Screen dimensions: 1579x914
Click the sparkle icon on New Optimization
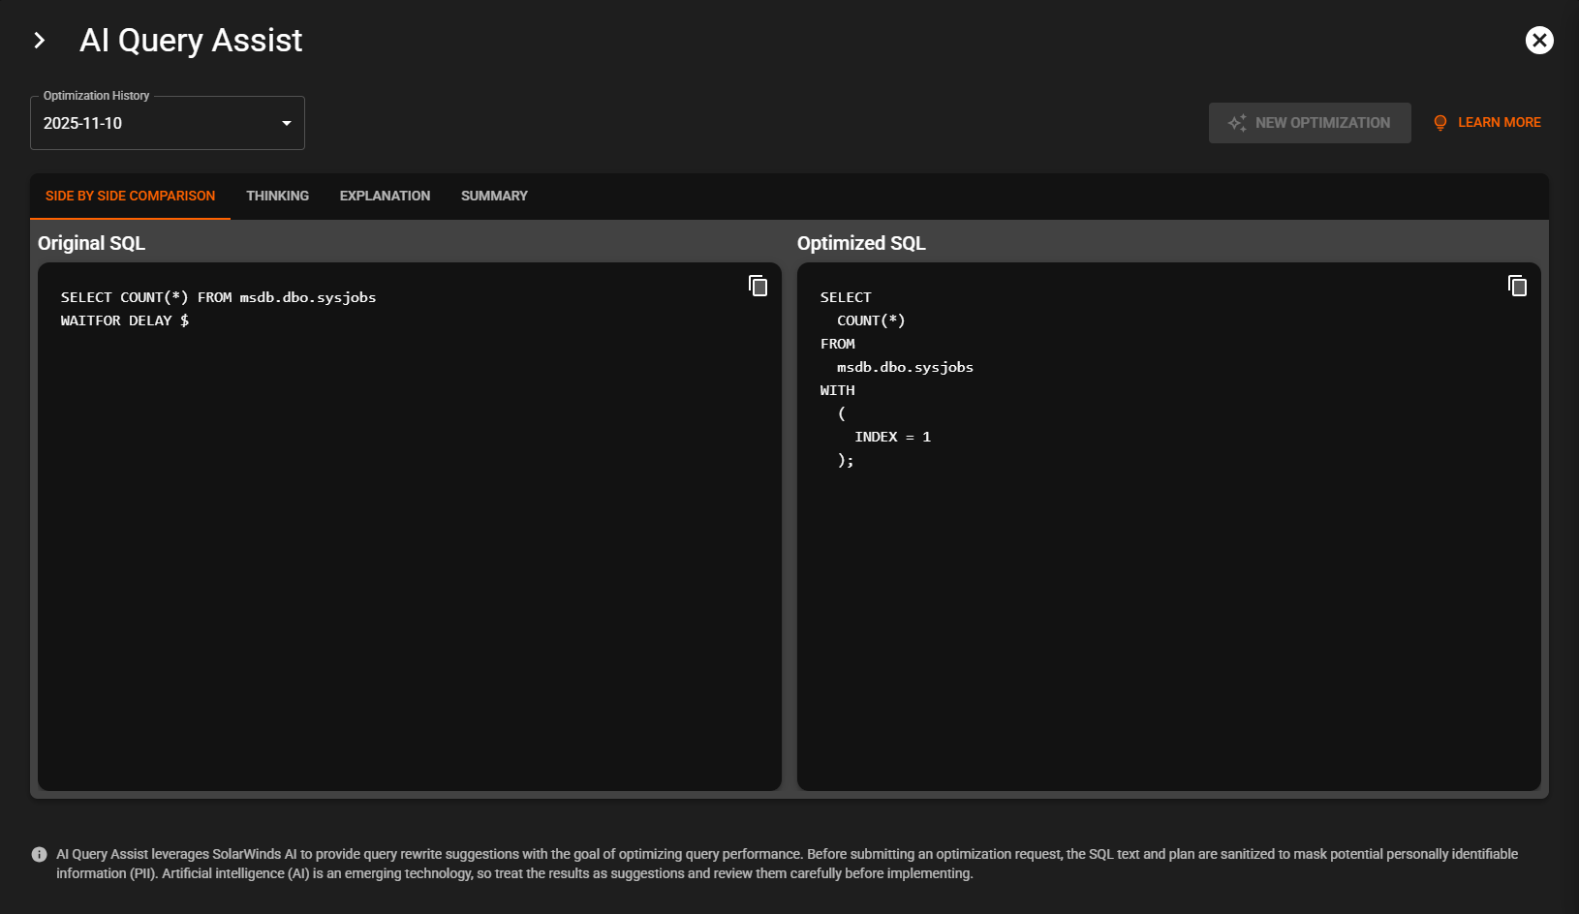pos(1237,123)
